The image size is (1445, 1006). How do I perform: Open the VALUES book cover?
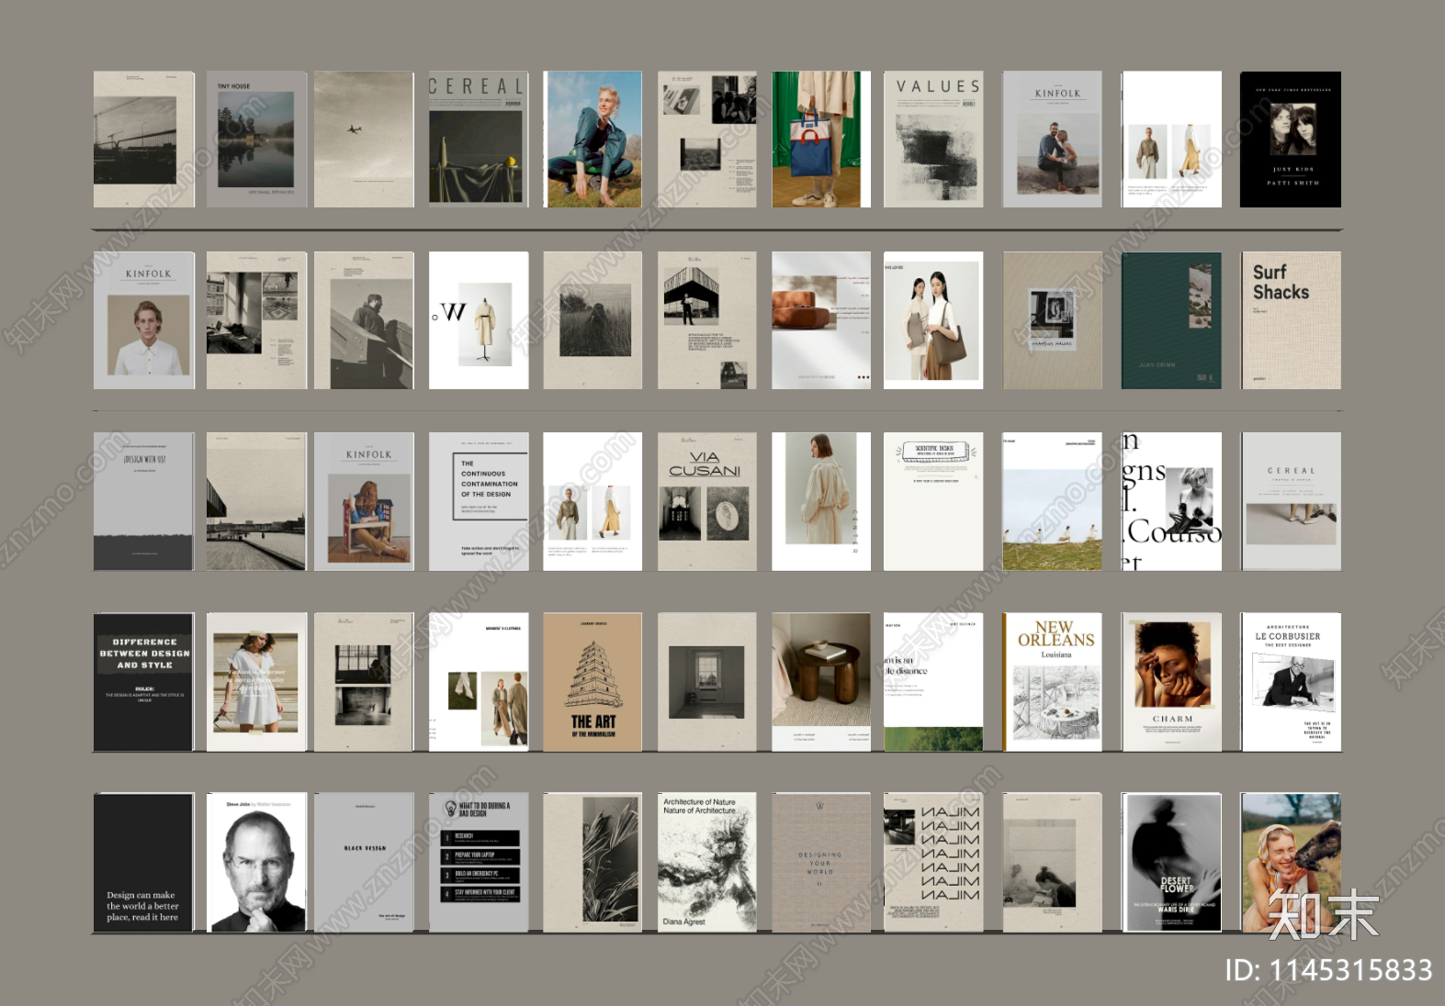tap(933, 140)
